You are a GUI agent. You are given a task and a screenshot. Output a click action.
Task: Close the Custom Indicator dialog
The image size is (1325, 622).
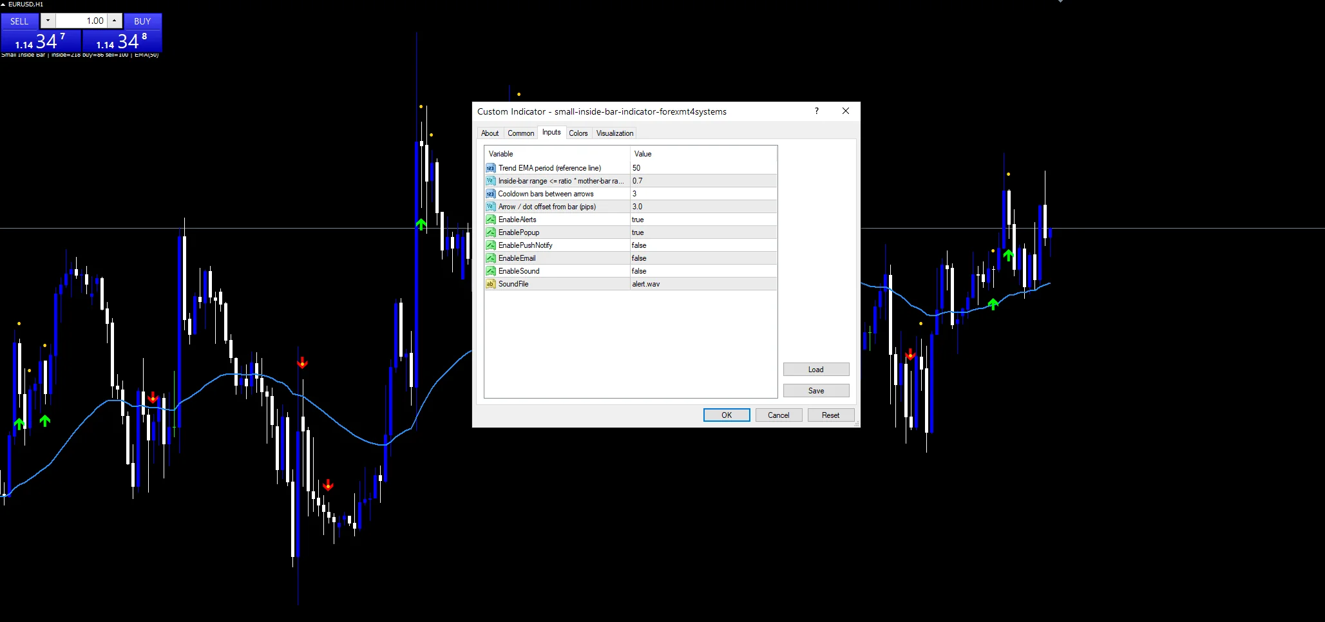point(846,111)
